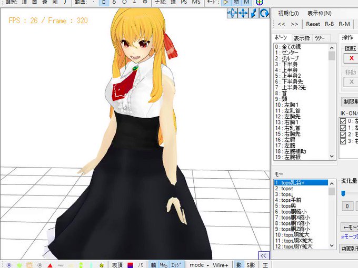This screenshot has width=358, height=268.
Task: Toggle the M mode button
Action: click(246, 2)
